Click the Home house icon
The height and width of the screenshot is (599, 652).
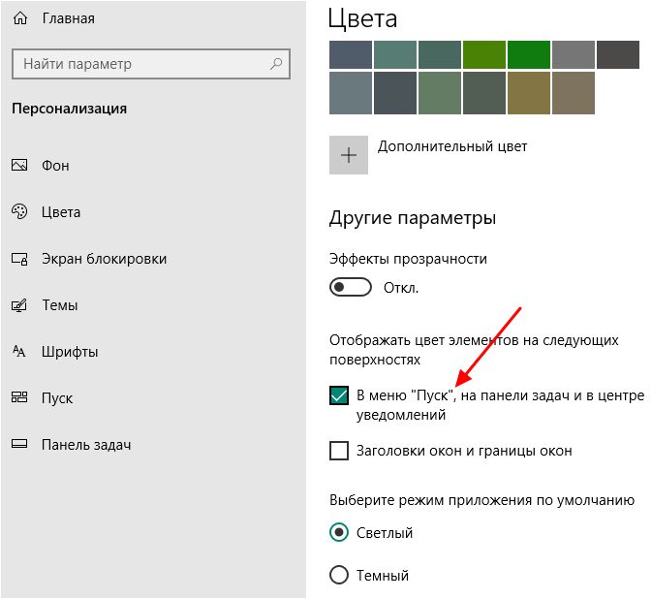pos(20,18)
